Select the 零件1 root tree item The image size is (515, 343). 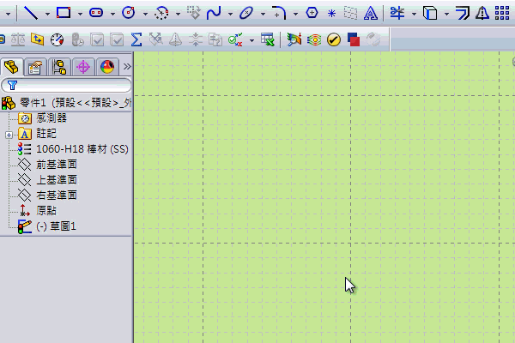tap(66, 103)
